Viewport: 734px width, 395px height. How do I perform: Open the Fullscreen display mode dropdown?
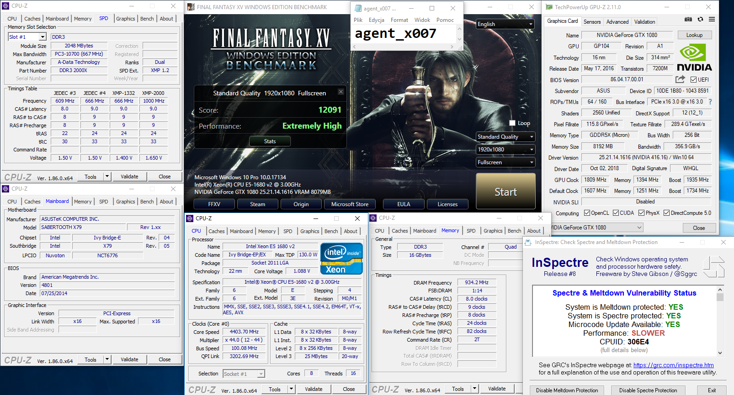tap(505, 162)
